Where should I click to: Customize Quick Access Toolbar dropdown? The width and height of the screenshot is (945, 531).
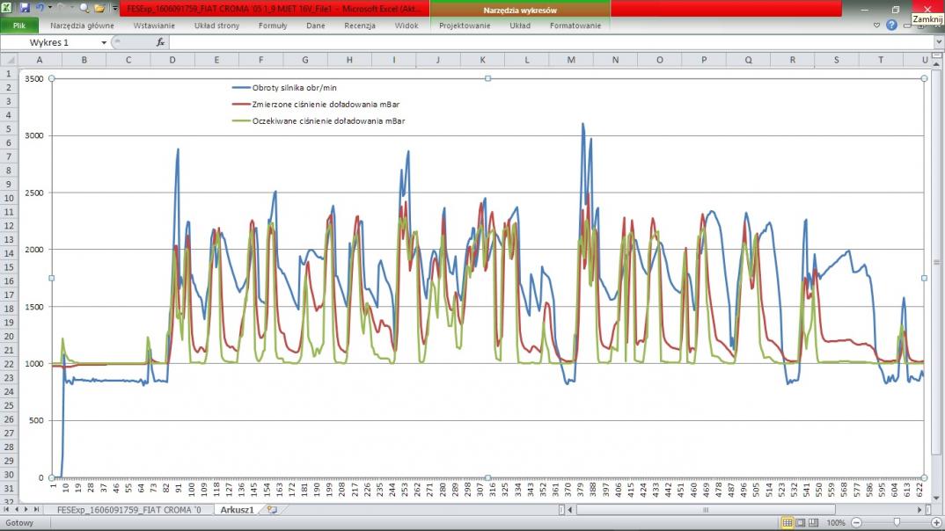(114, 9)
